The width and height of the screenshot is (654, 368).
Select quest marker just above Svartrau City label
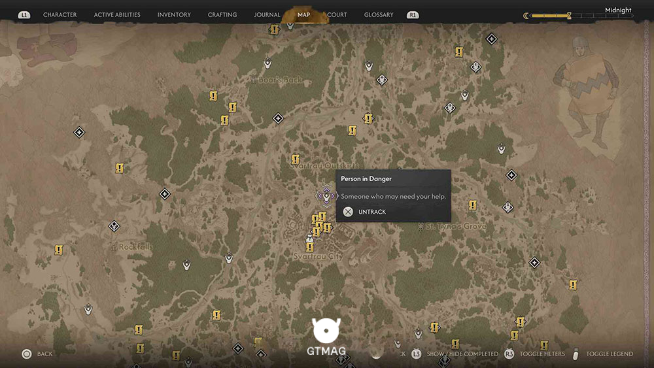pos(309,247)
